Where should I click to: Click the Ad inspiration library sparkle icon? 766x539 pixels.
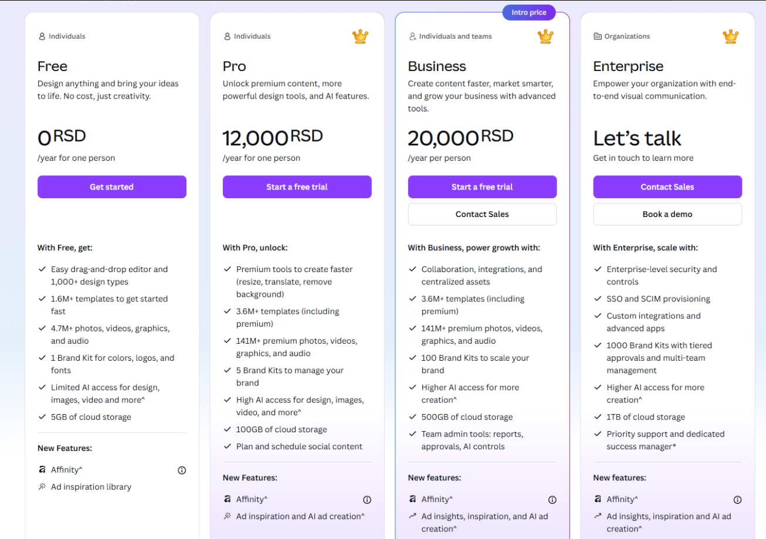(x=42, y=487)
